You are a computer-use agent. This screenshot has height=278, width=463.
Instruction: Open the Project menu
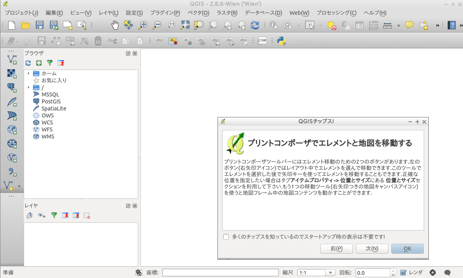[x=21, y=13]
